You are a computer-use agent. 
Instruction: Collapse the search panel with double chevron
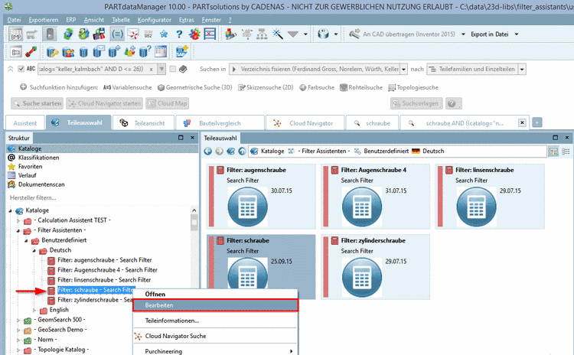point(10,69)
